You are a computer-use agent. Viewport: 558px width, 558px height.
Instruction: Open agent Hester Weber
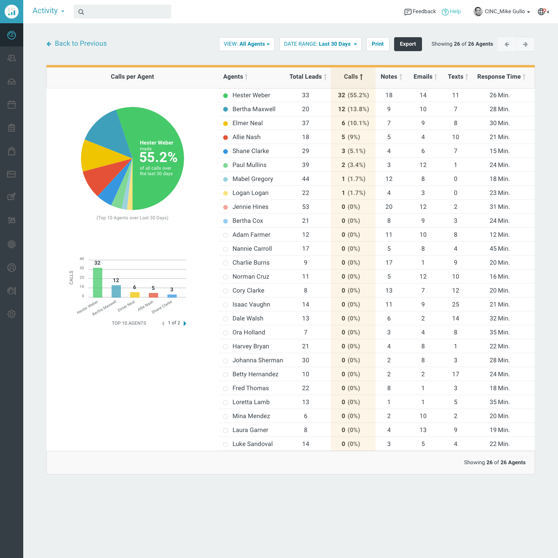[251, 95]
